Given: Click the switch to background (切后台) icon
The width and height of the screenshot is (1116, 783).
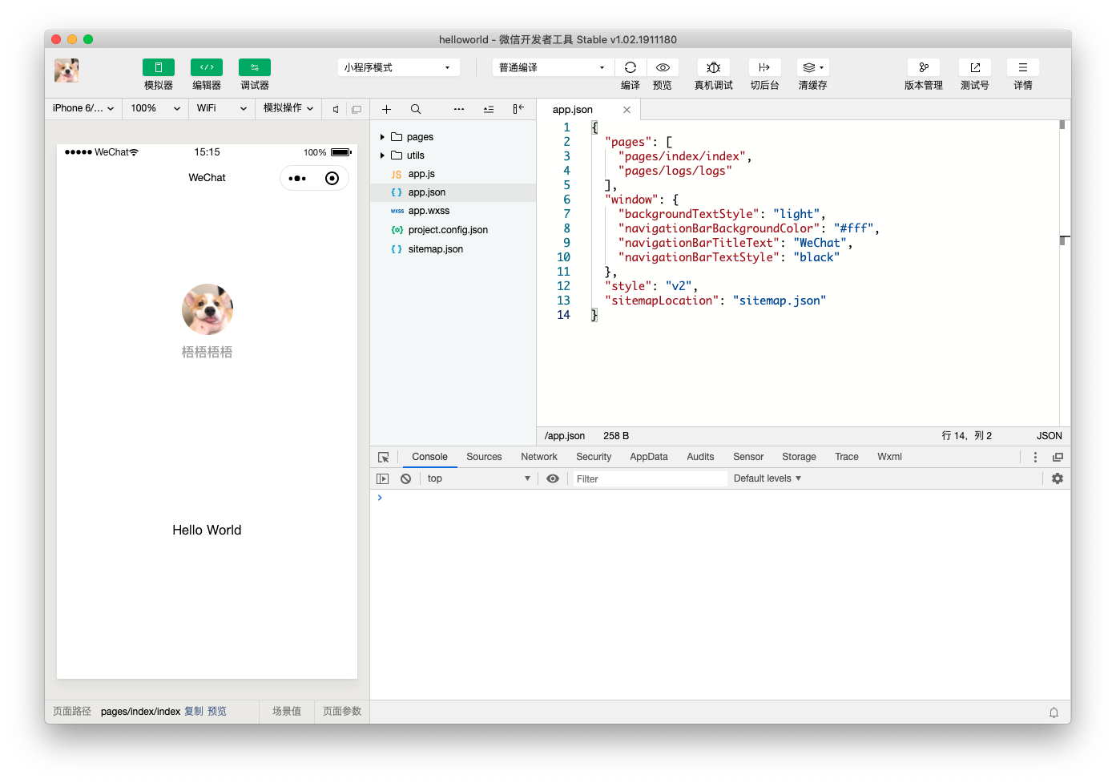Looking at the screenshot, I should coord(764,67).
